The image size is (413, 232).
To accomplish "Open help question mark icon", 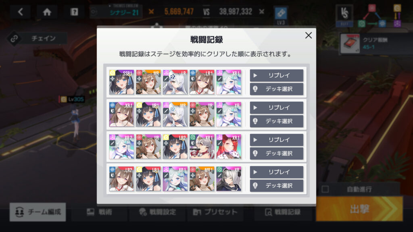I will click(74, 12).
